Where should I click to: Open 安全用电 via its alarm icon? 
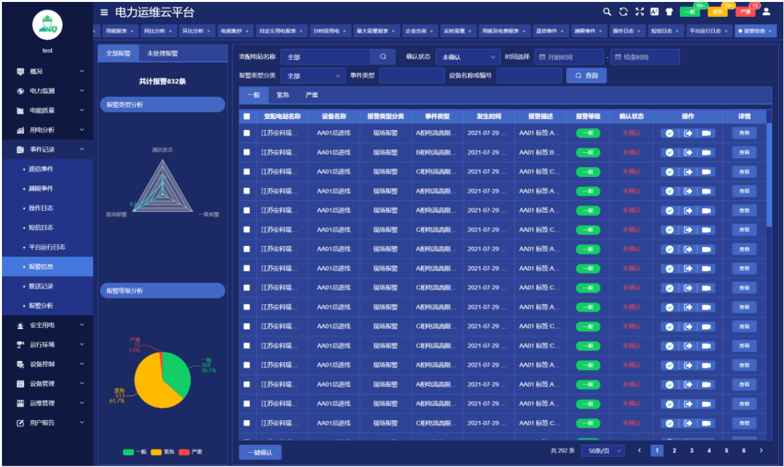tap(20, 325)
